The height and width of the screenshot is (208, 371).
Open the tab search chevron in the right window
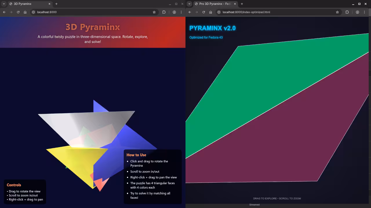pos(189,4)
